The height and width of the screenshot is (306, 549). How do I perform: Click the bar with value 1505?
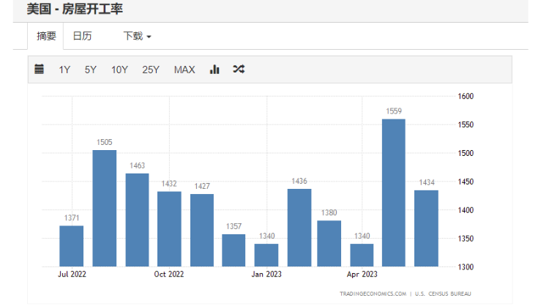point(104,208)
